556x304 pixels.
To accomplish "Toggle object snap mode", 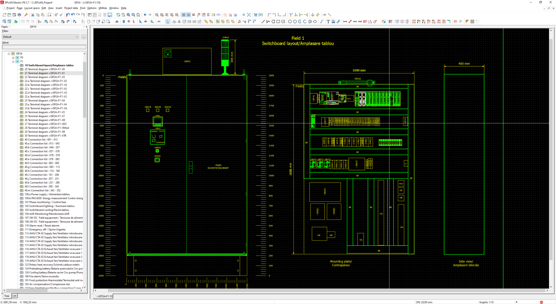I will [199, 15].
